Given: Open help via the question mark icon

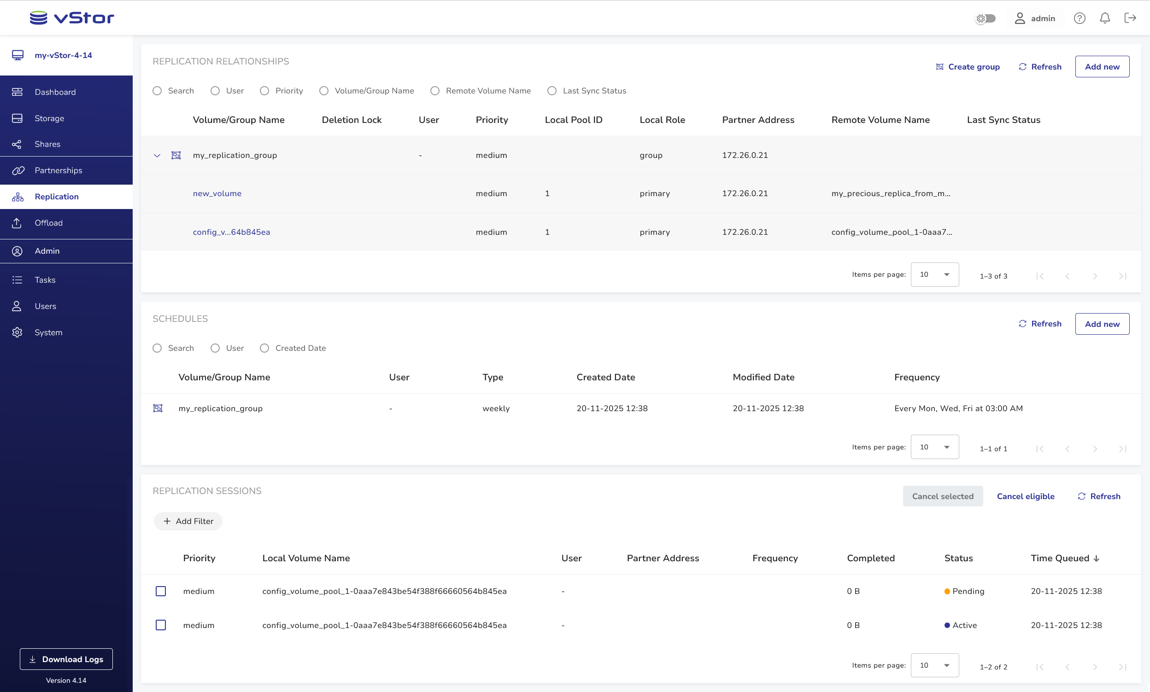Looking at the screenshot, I should tap(1079, 18).
